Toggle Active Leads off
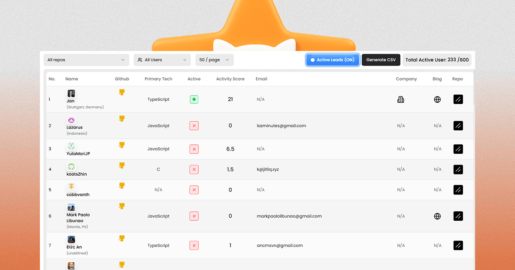515x270 pixels. tap(333, 60)
